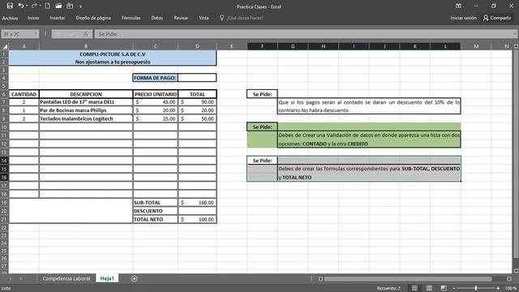Click into the formula bar showing Se Pide:
519x292 pixels.
302,34
